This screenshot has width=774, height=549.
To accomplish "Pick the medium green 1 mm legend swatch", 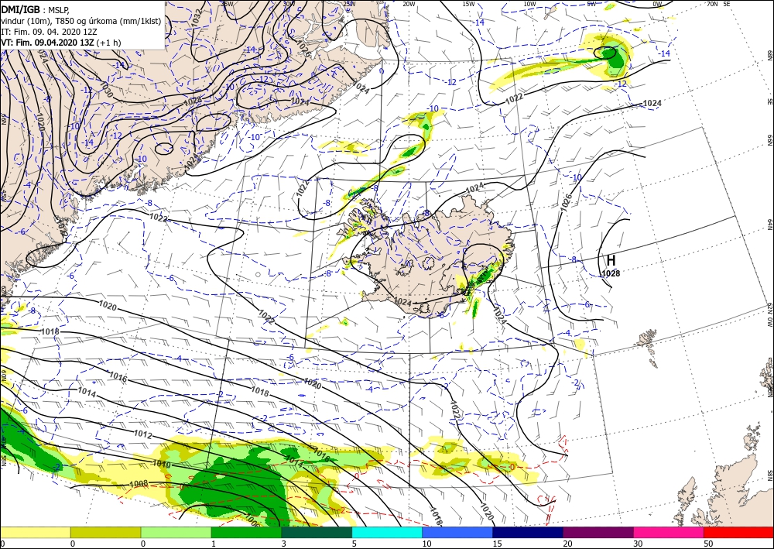I will tap(246, 532).
